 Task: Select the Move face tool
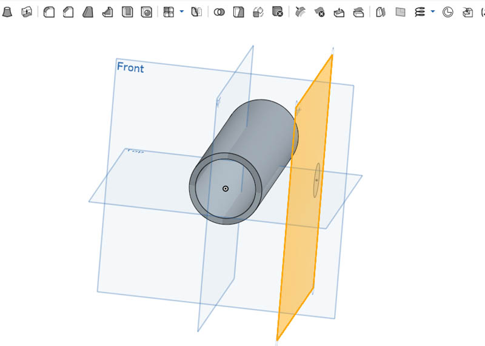point(339,12)
